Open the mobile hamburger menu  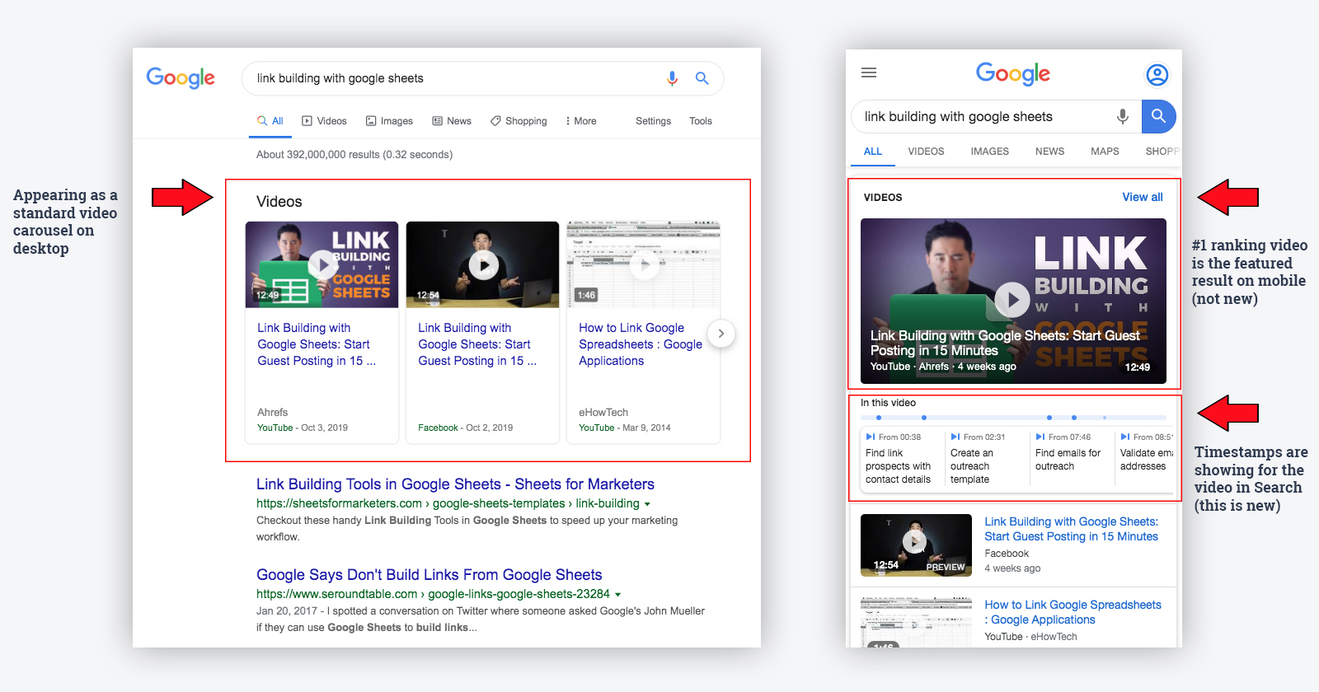coord(869,72)
